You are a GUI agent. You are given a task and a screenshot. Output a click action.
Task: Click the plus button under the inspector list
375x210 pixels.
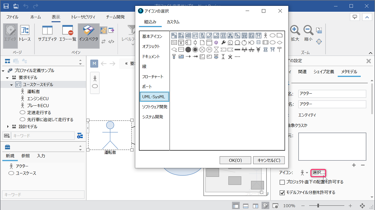[x=354, y=165]
